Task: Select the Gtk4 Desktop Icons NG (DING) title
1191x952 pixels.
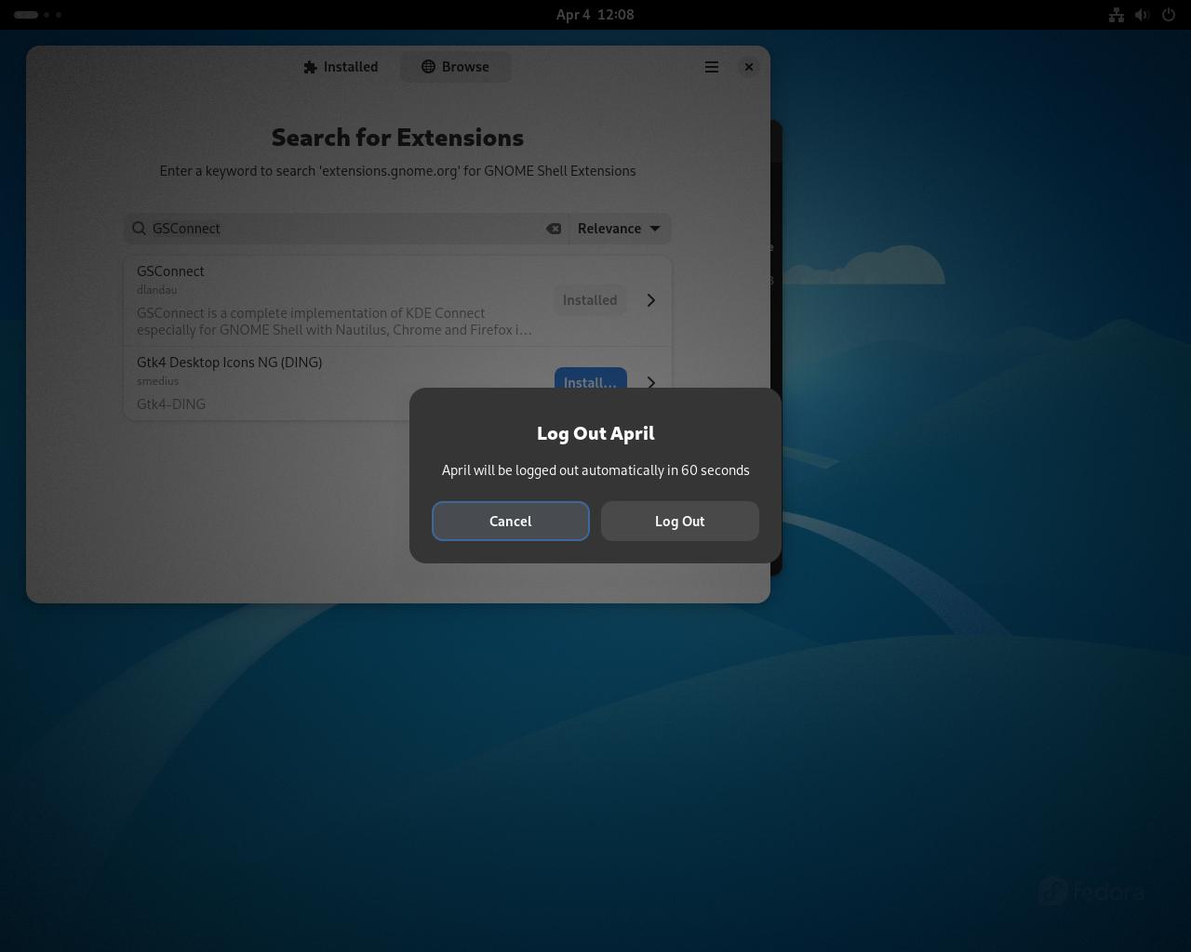Action: [229, 363]
